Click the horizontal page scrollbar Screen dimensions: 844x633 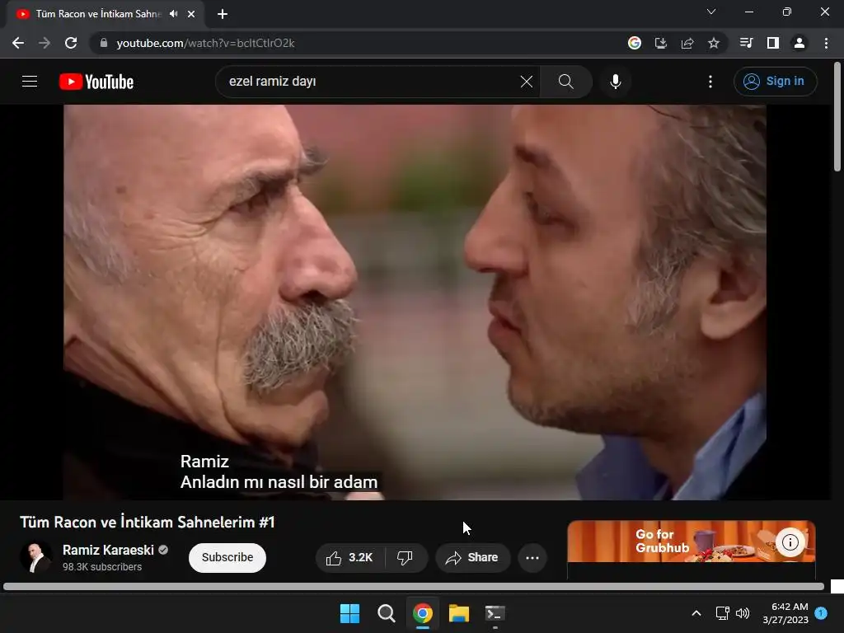[x=414, y=586]
